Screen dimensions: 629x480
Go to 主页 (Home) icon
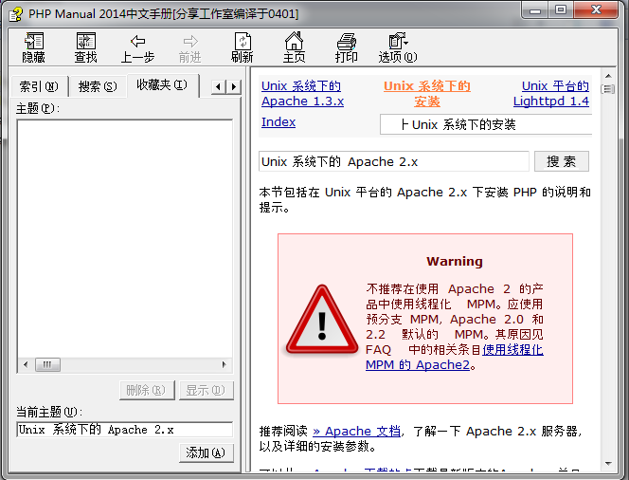point(294,47)
